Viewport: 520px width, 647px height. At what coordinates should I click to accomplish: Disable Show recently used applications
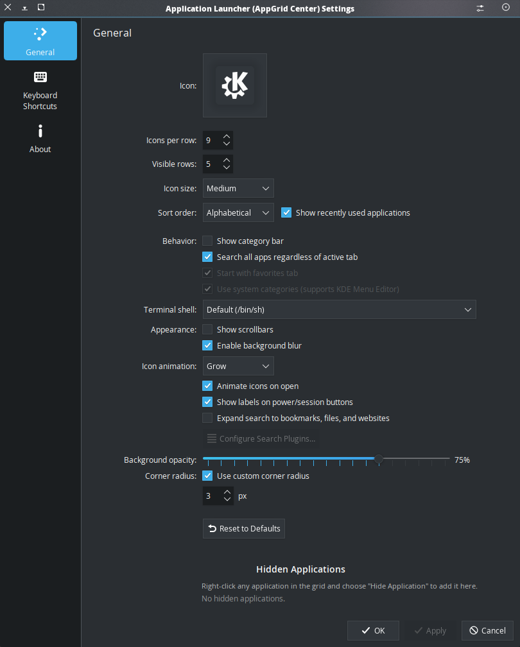pyautogui.click(x=286, y=212)
